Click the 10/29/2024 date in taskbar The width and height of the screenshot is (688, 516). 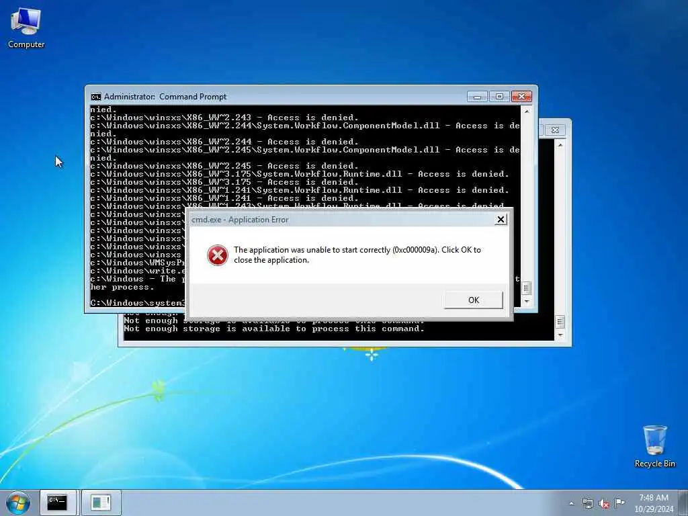(654, 509)
